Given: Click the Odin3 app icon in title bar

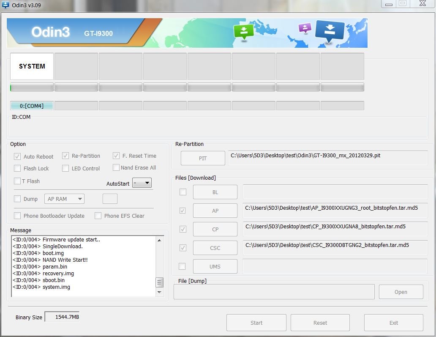Looking at the screenshot, I should [x=5, y=5].
